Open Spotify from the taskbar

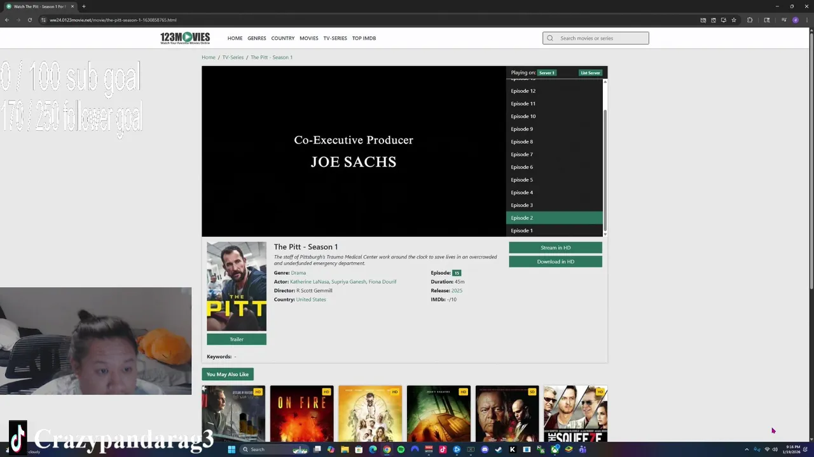point(401,449)
